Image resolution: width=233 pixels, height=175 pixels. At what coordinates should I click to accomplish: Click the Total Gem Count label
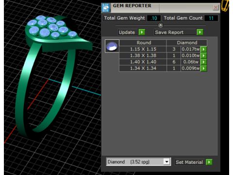[x=183, y=18]
